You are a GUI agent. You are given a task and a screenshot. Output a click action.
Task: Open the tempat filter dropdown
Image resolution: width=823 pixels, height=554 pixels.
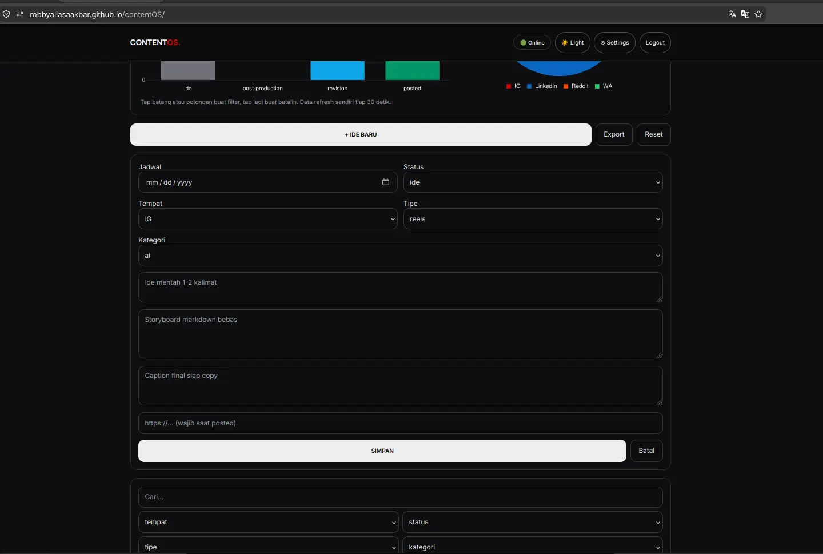tap(269, 522)
